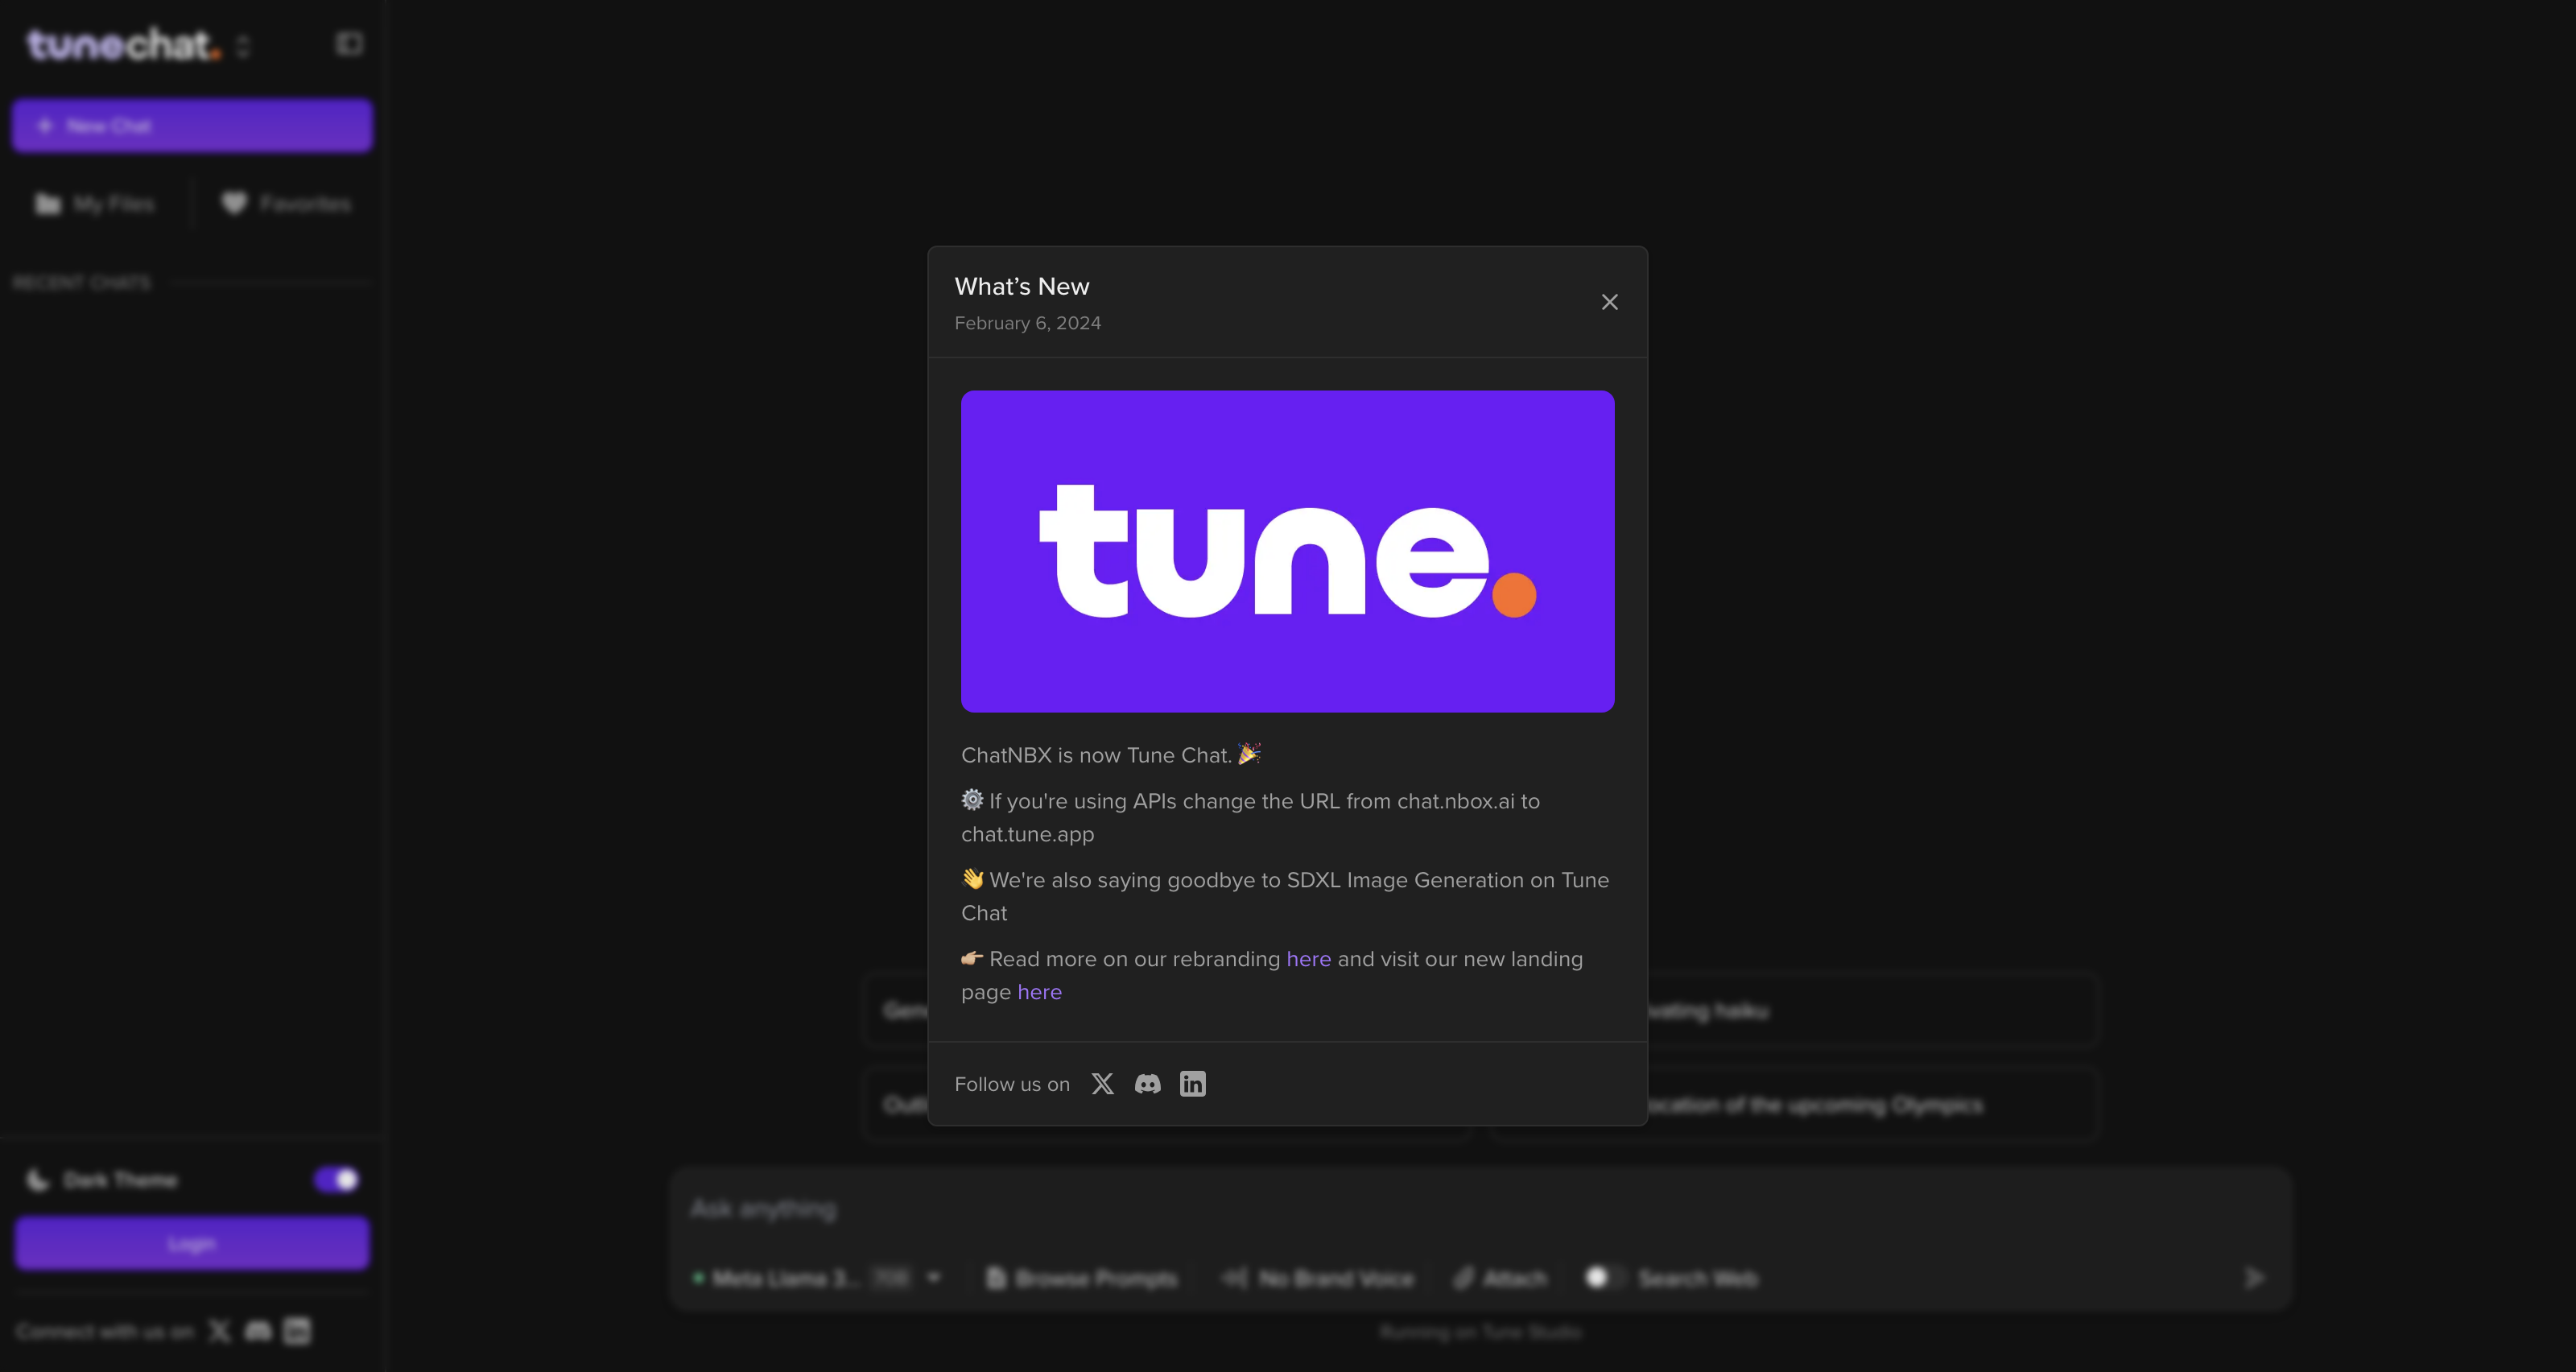Screen dimensions: 2576x1372
Task: Attach a file with the Attach button
Action: pyautogui.click(x=1500, y=1278)
